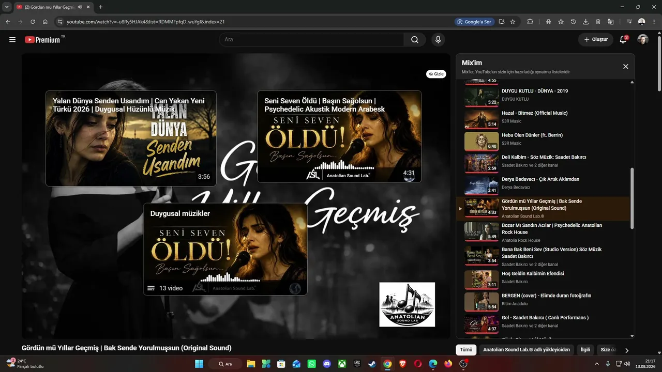Open Chrome downloads tray icon
The image size is (662, 372).
pos(585,22)
